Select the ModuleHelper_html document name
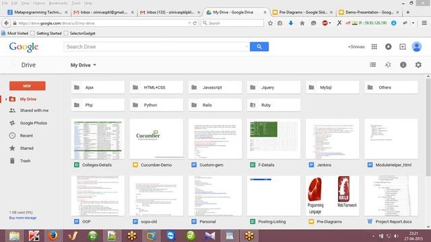 393,165
